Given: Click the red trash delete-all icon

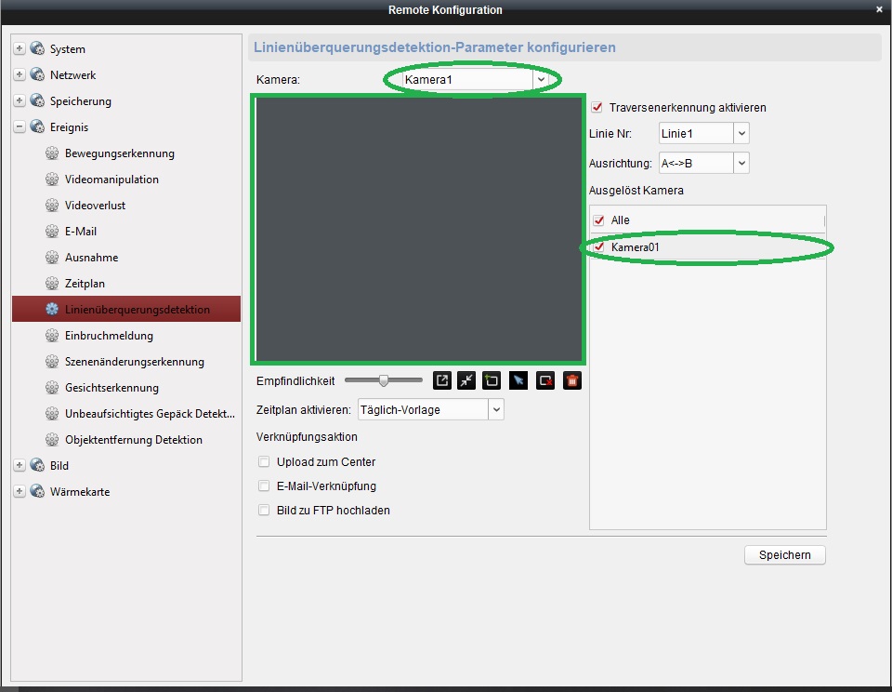Looking at the screenshot, I should pos(572,380).
